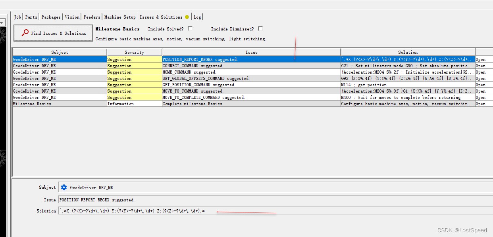Screen dimensions: 493x237
Task: Enable the Include Solved? checkbox
Action: point(190,28)
